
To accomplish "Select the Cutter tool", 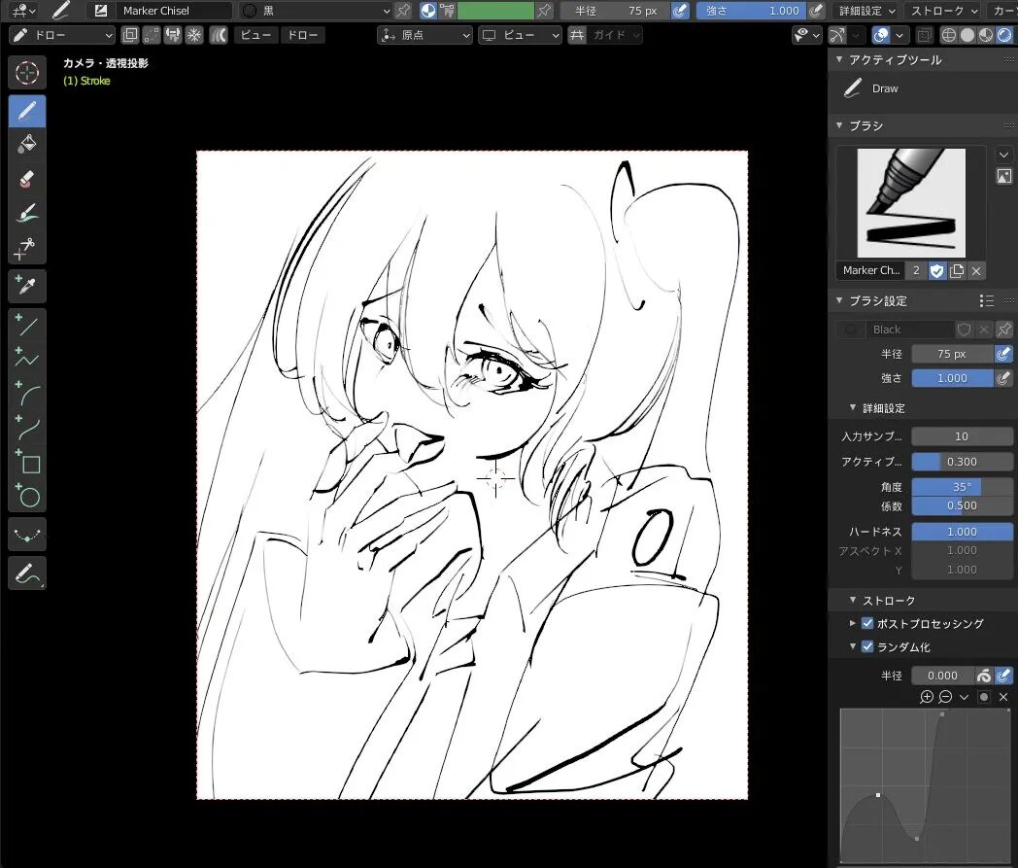I will [26, 248].
